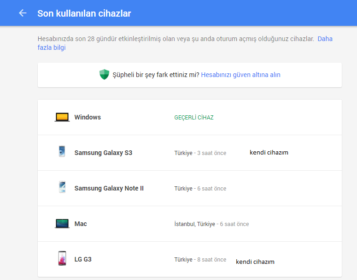Click the Mac laptop device icon

(x=62, y=223)
